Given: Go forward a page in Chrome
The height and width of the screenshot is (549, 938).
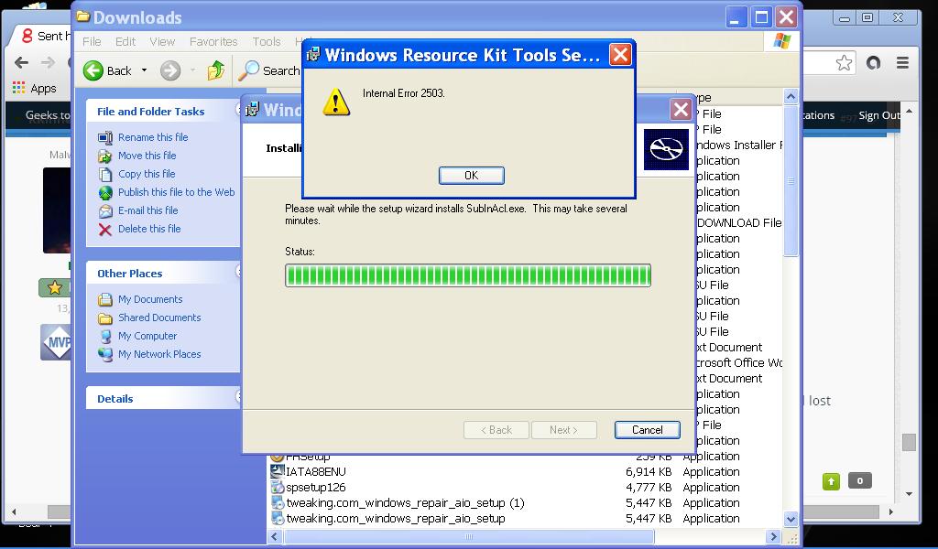Looking at the screenshot, I should (x=48, y=63).
